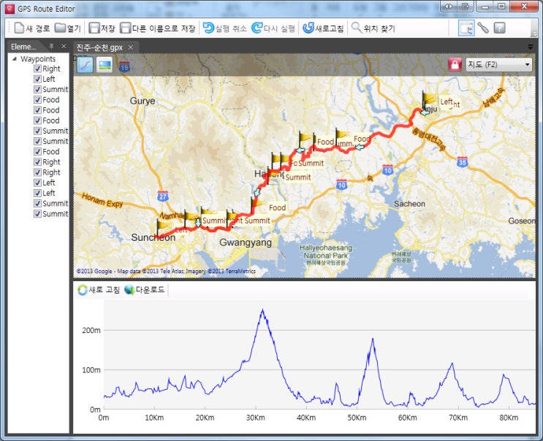Click the 새로 고침 icon above the elevation chart
Viewport: 543px width, 441px height.
(x=83, y=290)
